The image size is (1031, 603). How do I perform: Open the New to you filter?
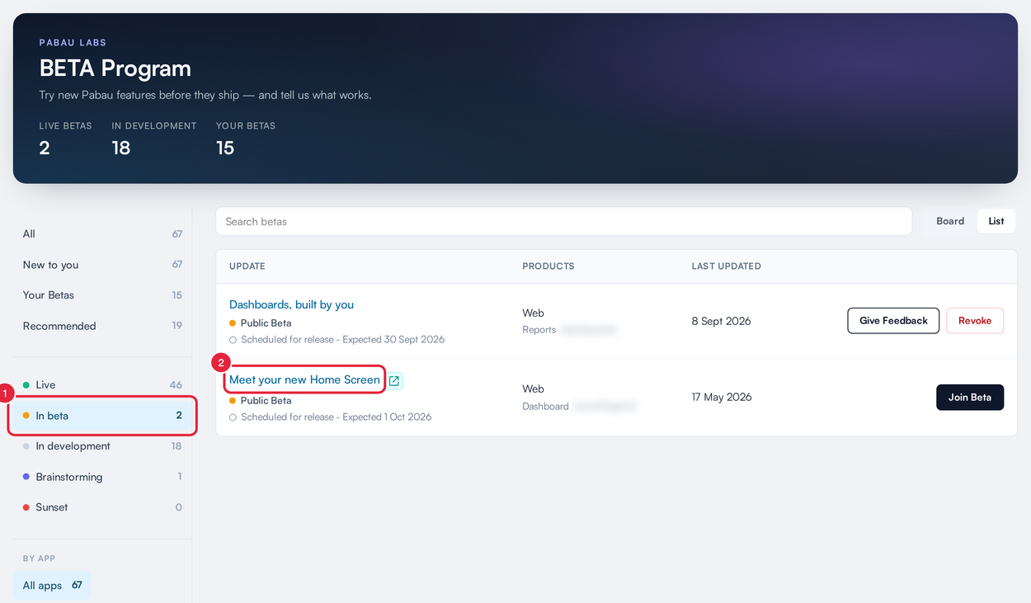pyautogui.click(x=102, y=265)
